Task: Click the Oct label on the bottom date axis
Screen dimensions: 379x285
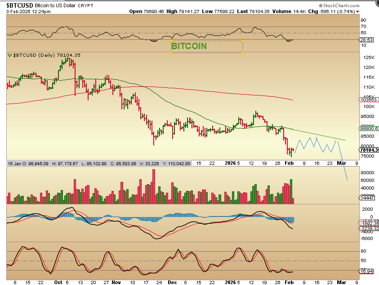Action: 58,282
